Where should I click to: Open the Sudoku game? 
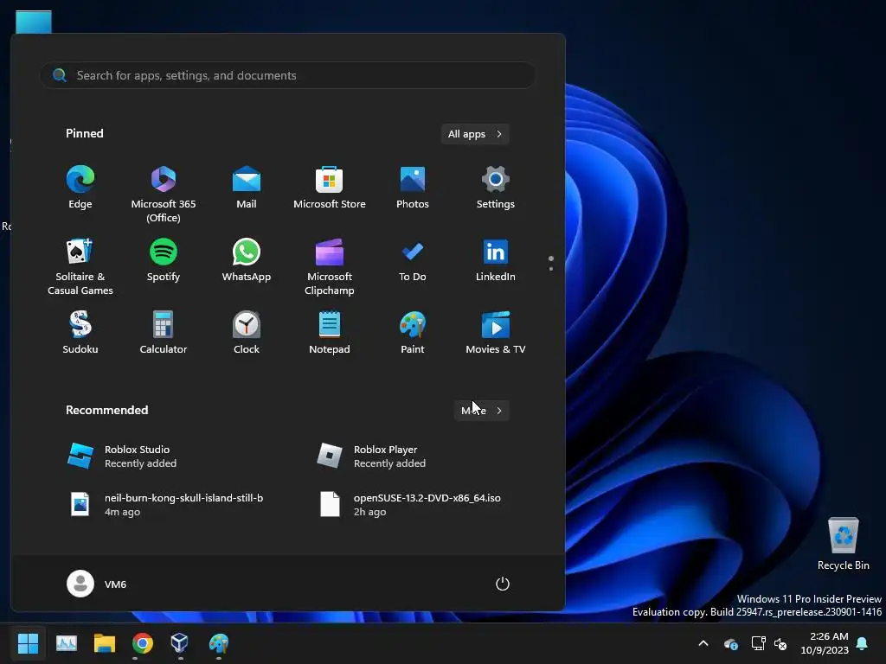click(x=80, y=333)
